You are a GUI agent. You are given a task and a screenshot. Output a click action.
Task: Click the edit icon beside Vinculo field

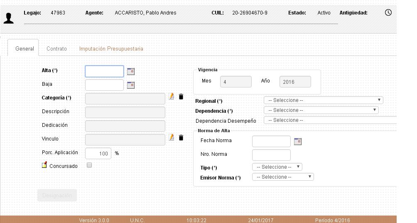tap(172, 138)
